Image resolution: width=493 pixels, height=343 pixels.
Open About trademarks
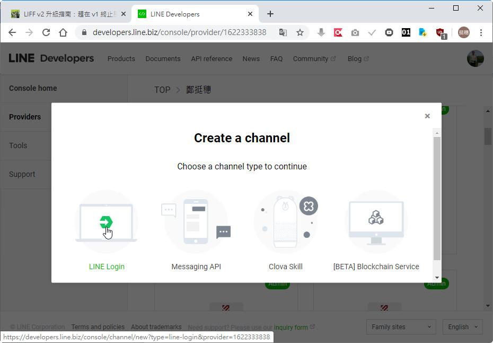tap(156, 327)
